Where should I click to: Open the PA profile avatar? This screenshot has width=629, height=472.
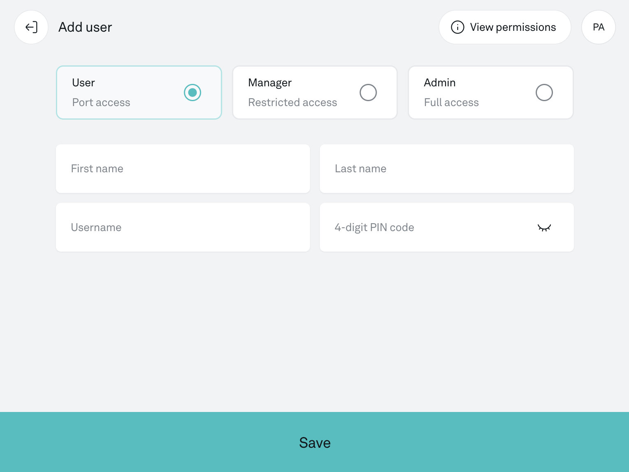(598, 27)
